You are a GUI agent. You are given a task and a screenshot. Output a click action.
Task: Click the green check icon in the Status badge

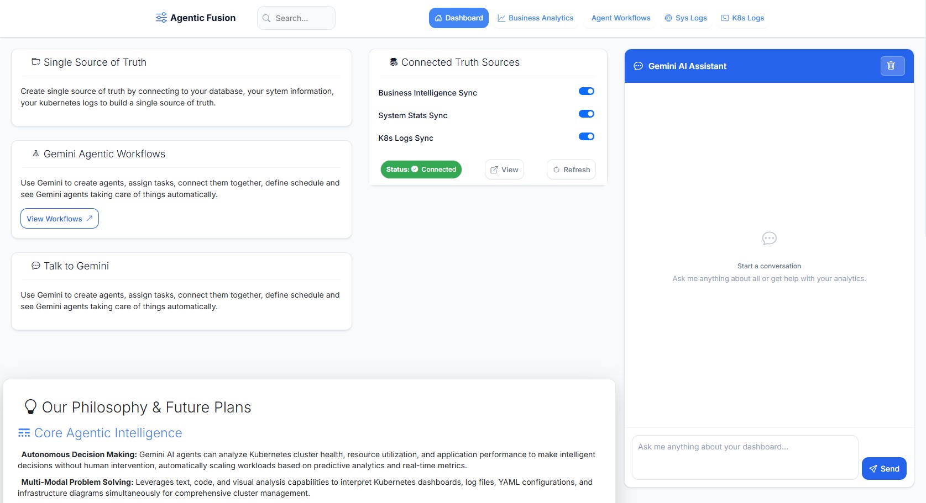[415, 169]
